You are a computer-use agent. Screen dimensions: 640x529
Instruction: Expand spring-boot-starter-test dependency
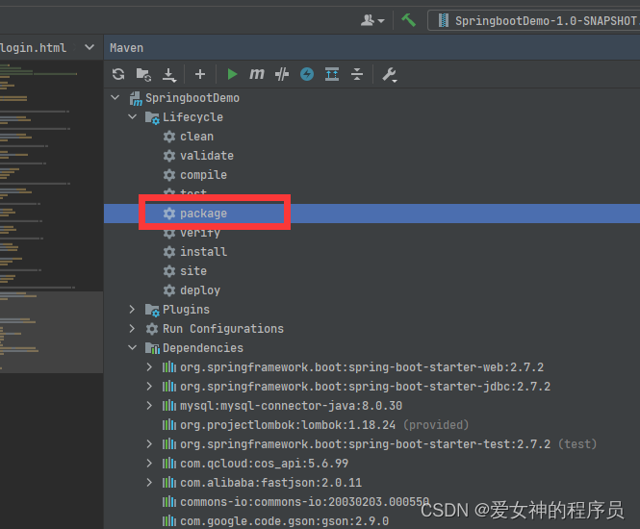149,443
